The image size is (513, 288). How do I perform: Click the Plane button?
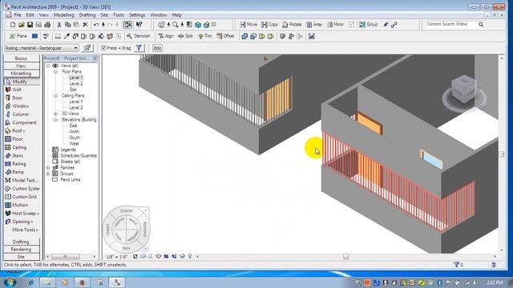tap(18, 36)
